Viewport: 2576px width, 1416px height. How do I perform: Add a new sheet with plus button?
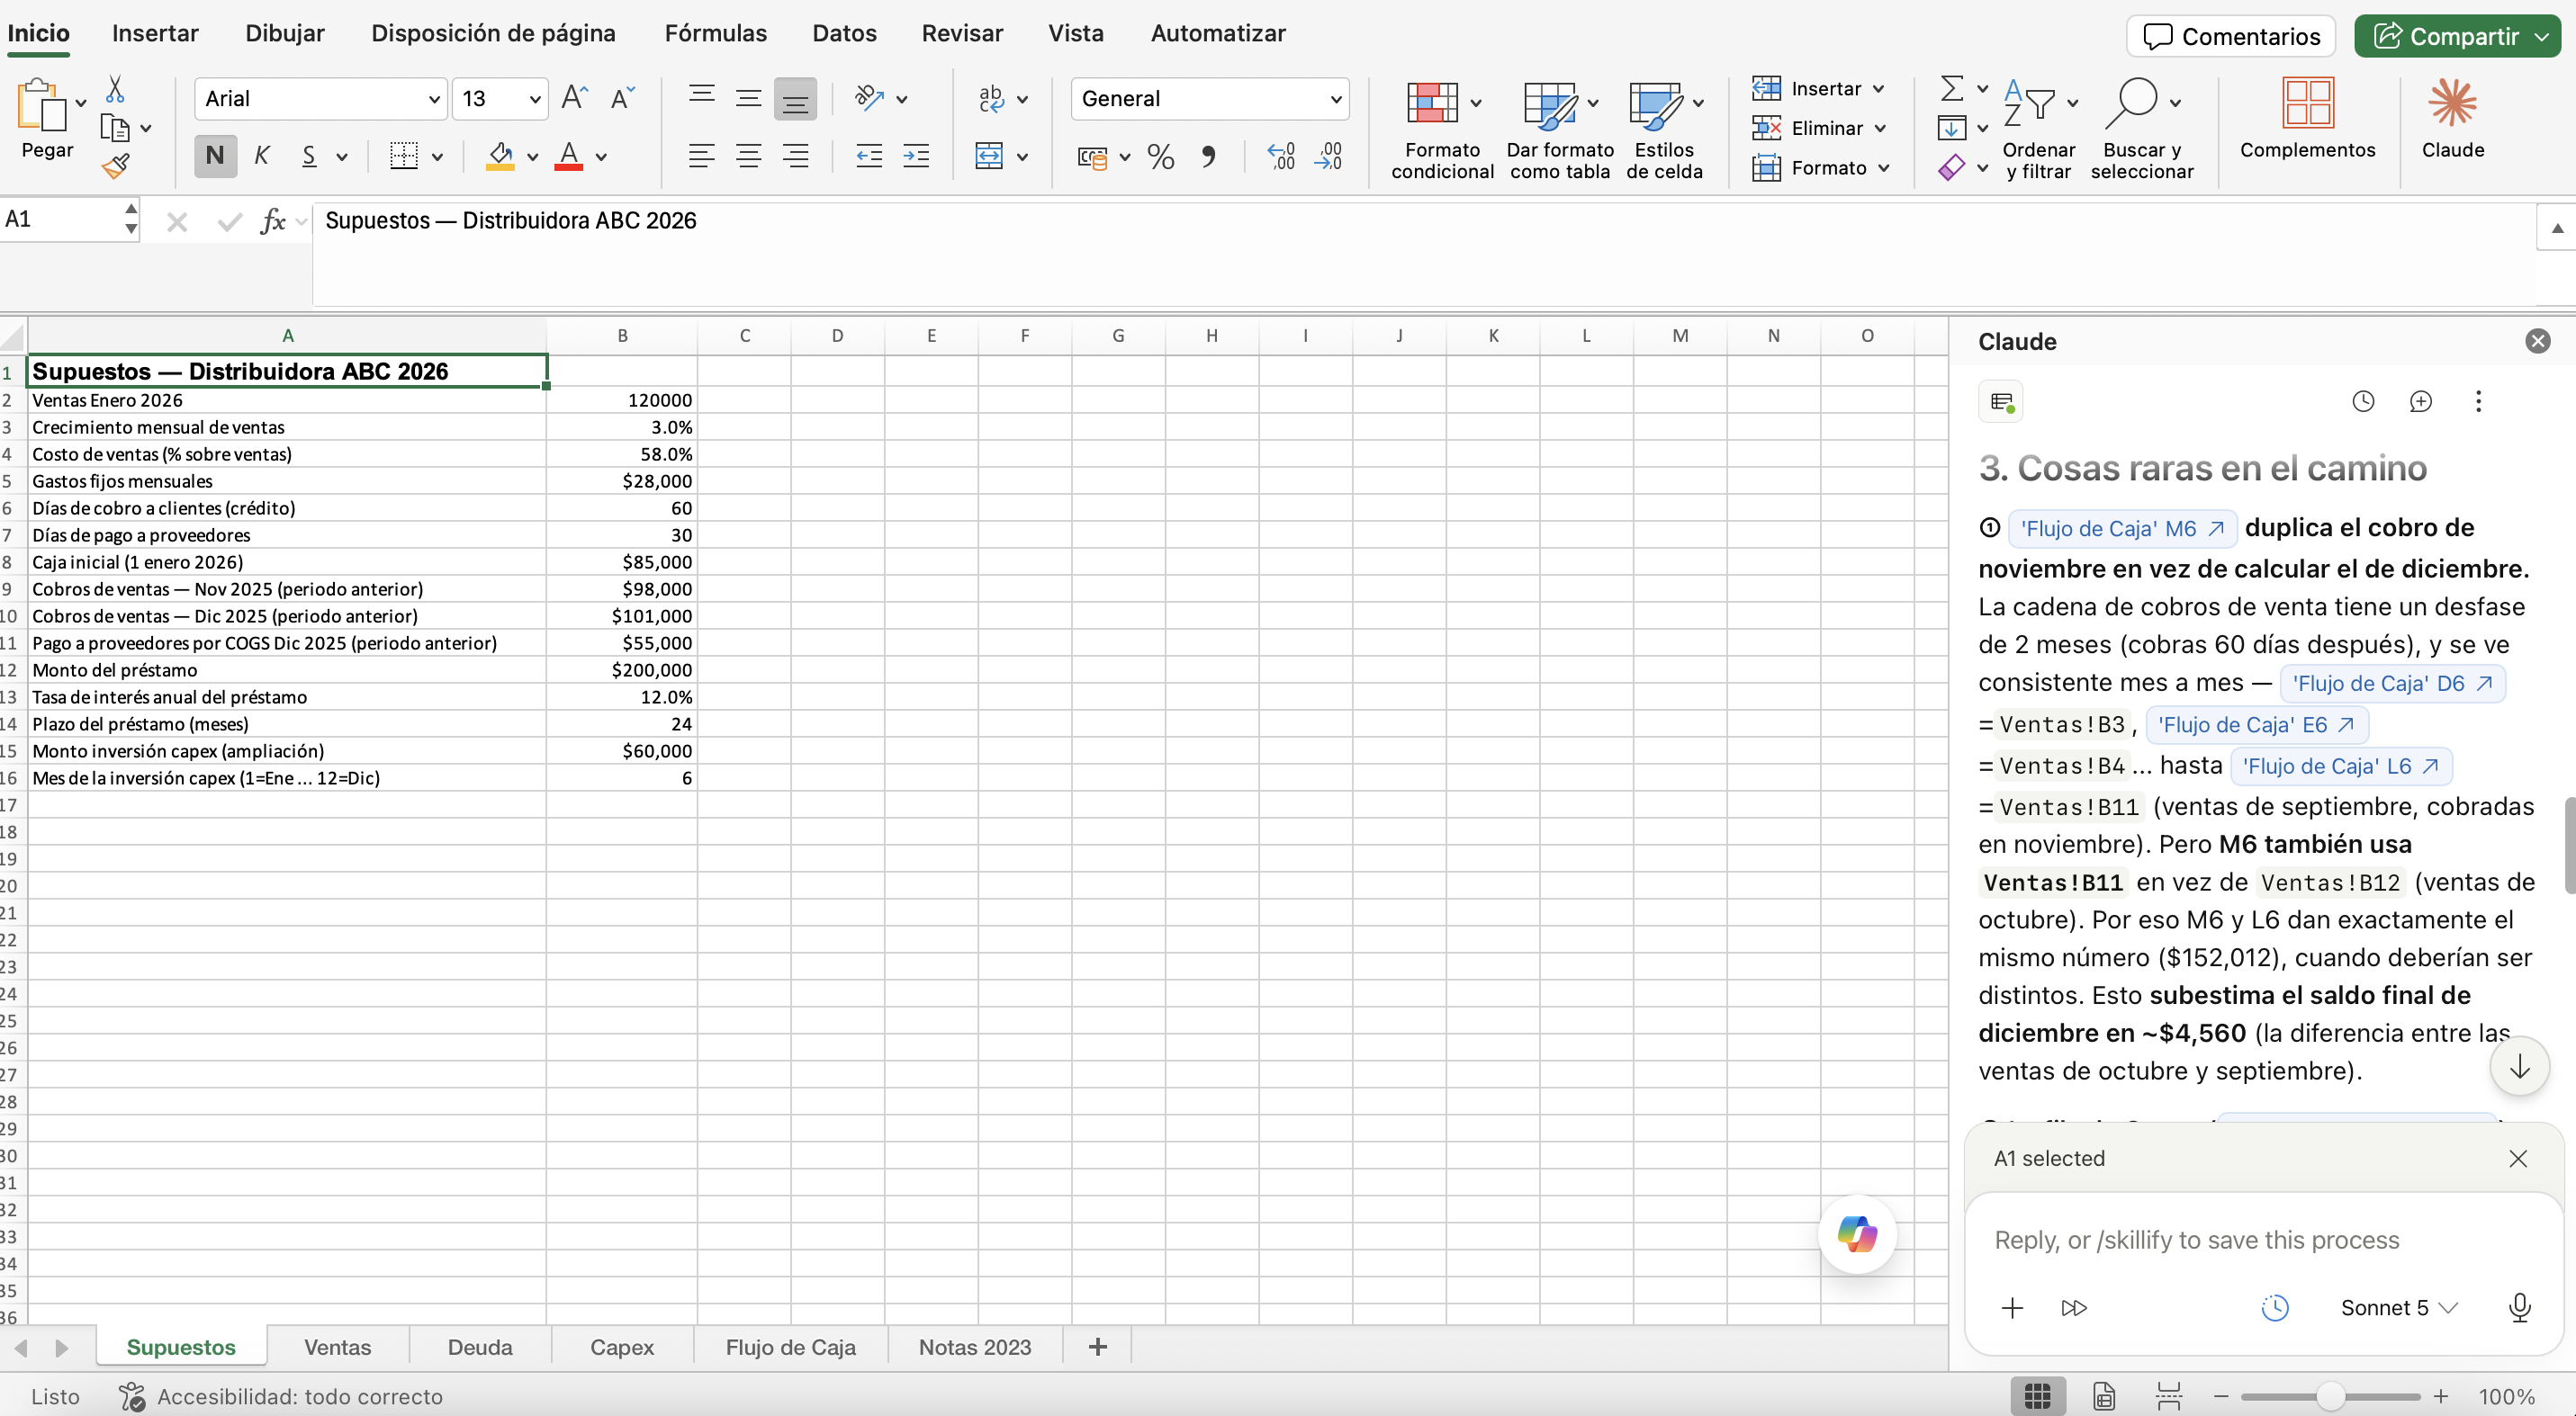click(1097, 1347)
